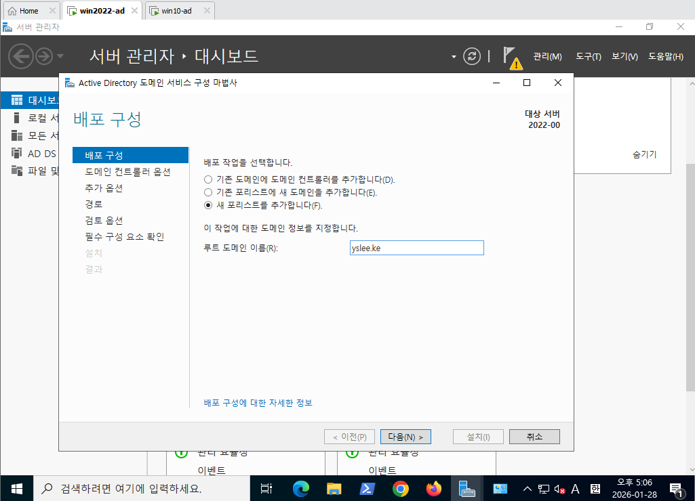Click muted volume tray icon
This screenshot has width=695, height=501.
[x=560, y=489]
